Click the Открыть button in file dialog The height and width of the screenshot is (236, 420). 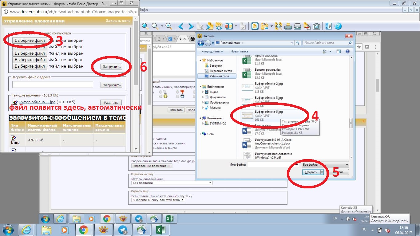[x=311, y=172]
